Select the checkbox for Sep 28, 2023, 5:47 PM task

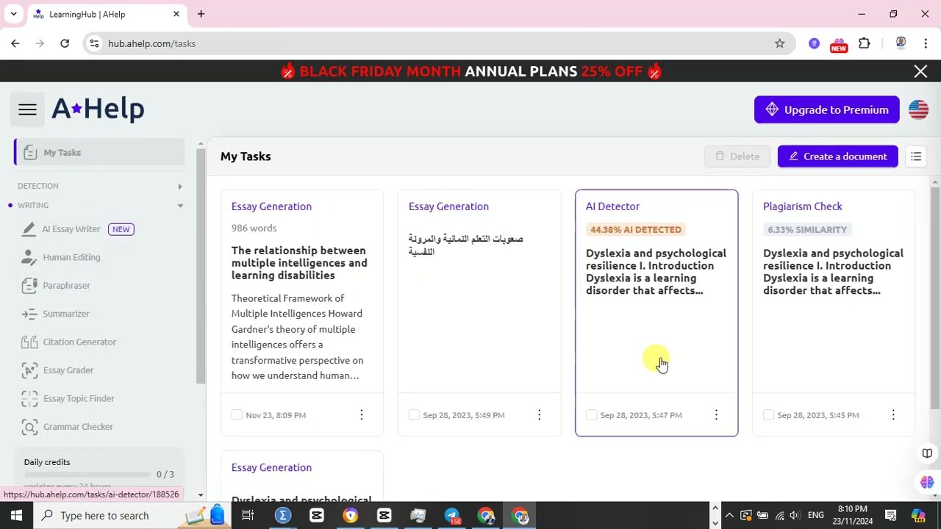click(591, 415)
